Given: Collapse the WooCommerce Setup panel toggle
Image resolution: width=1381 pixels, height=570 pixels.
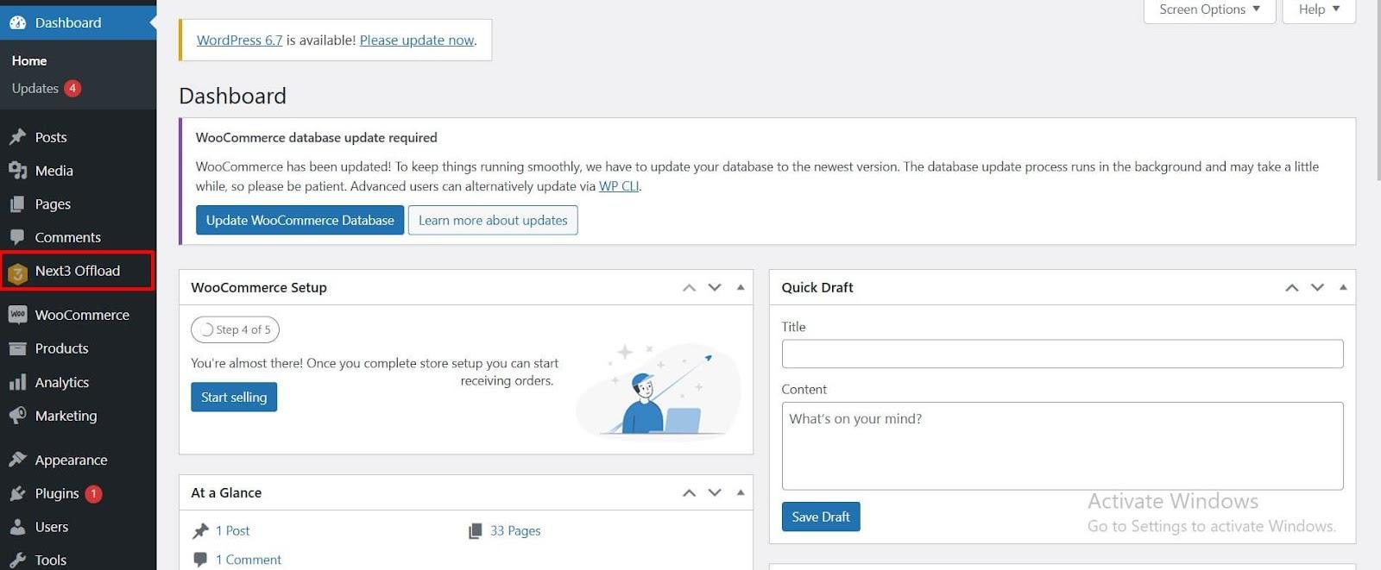Looking at the screenshot, I should tap(741, 287).
